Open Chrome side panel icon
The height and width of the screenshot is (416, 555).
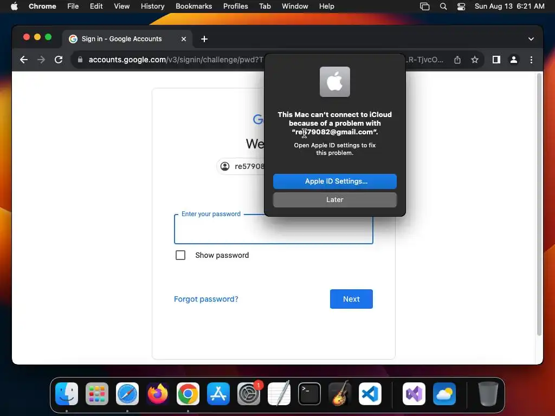pos(496,60)
